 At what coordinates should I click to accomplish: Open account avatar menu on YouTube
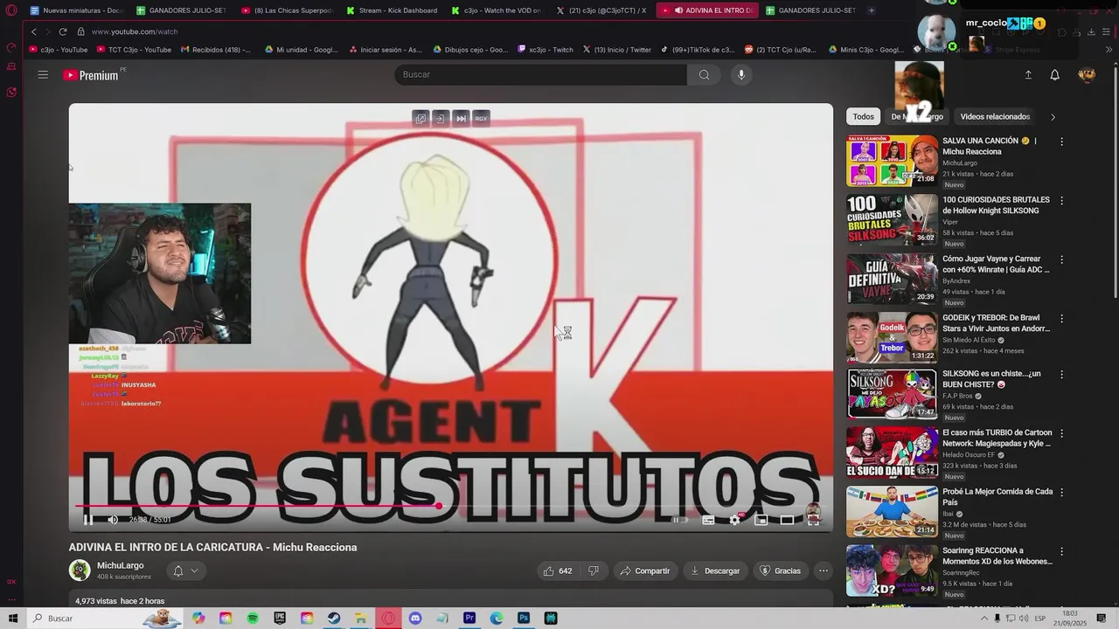[1087, 75]
